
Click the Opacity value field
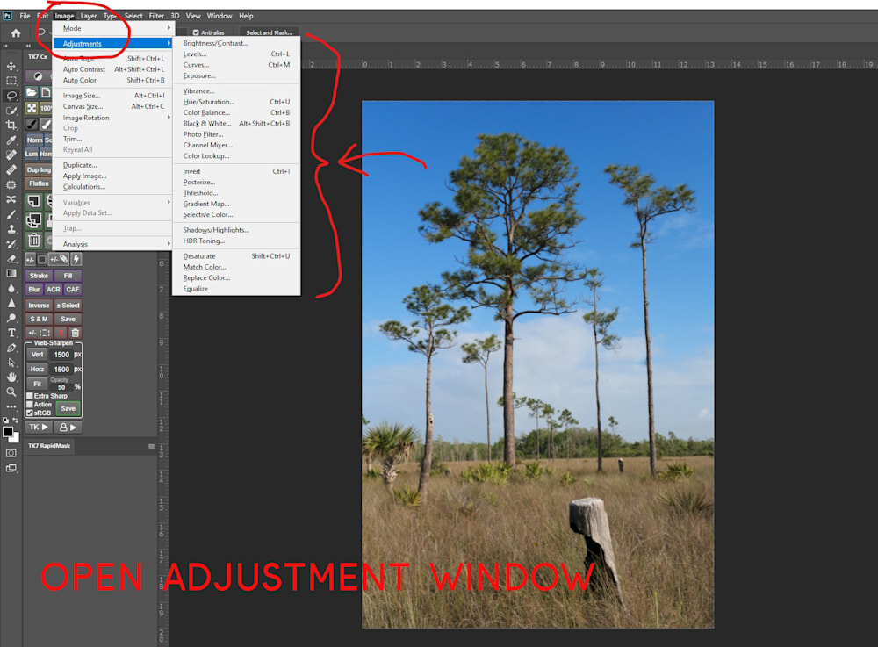[x=61, y=387]
